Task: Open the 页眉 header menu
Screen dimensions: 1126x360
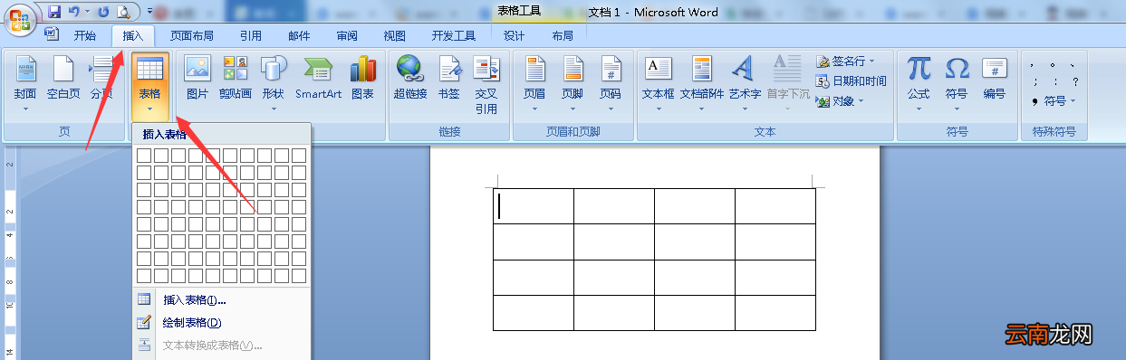Action: click(534, 83)
